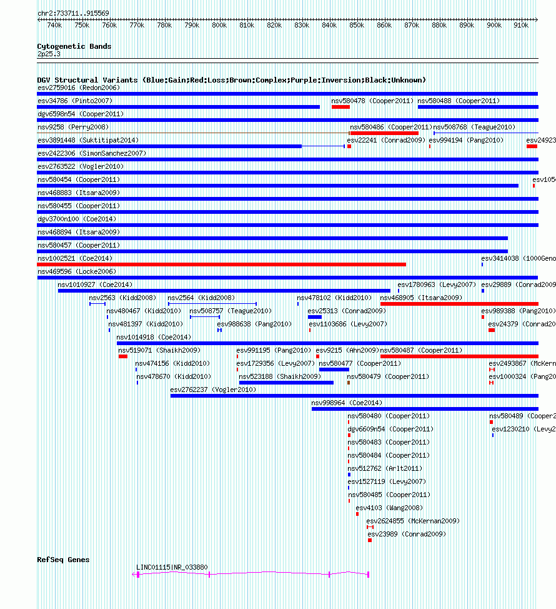Open dgv3700n100 (Coe2014) label
Viewport: 556px width, 609px height.
click(77, 219)
